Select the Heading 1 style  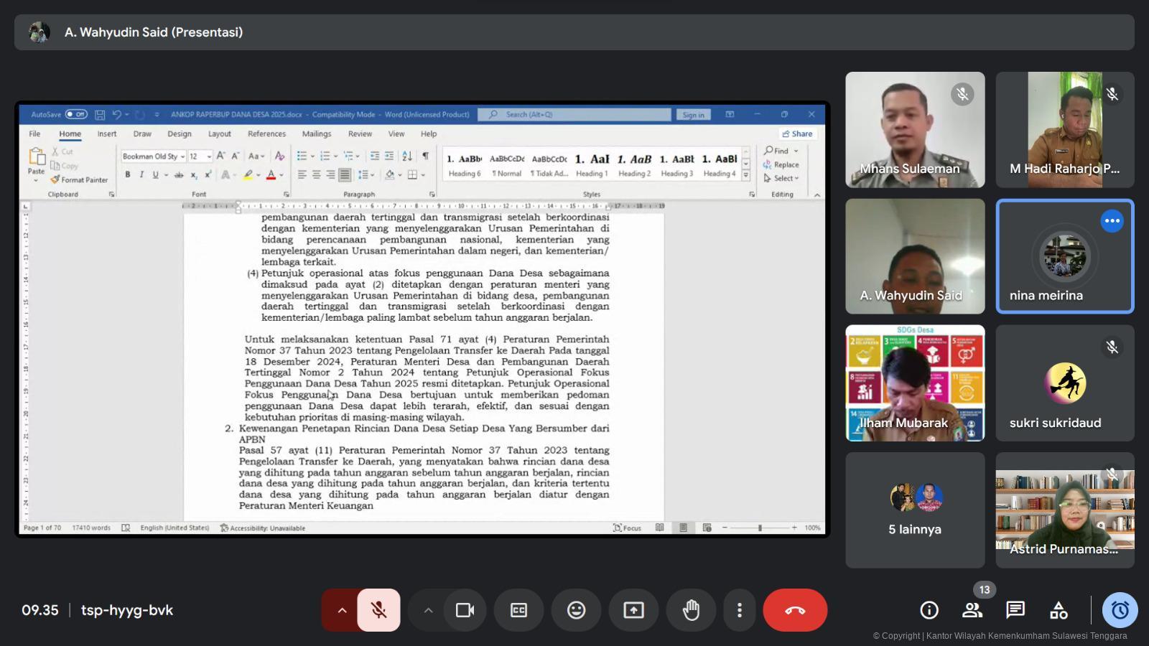pos(592,165)
